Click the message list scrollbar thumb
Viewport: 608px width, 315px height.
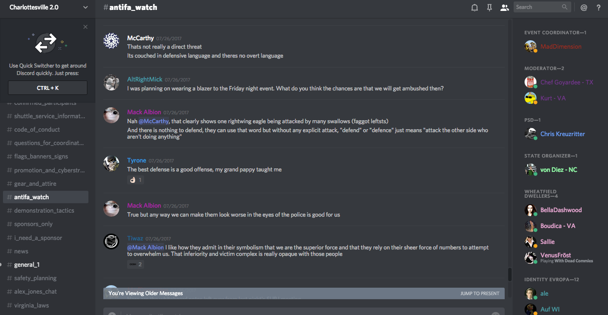pyautogui.click(x=509, y=274)
